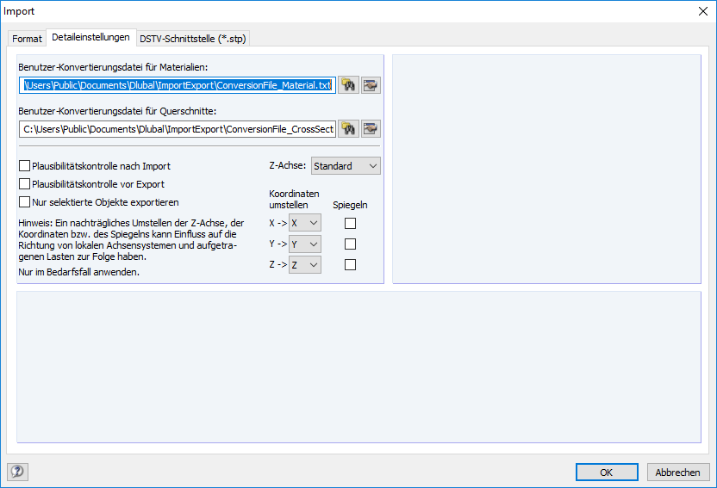
Task: Click the Benutzer-Konvertierungsdatei für Querschnitte label
Action: tap(117, 111)
